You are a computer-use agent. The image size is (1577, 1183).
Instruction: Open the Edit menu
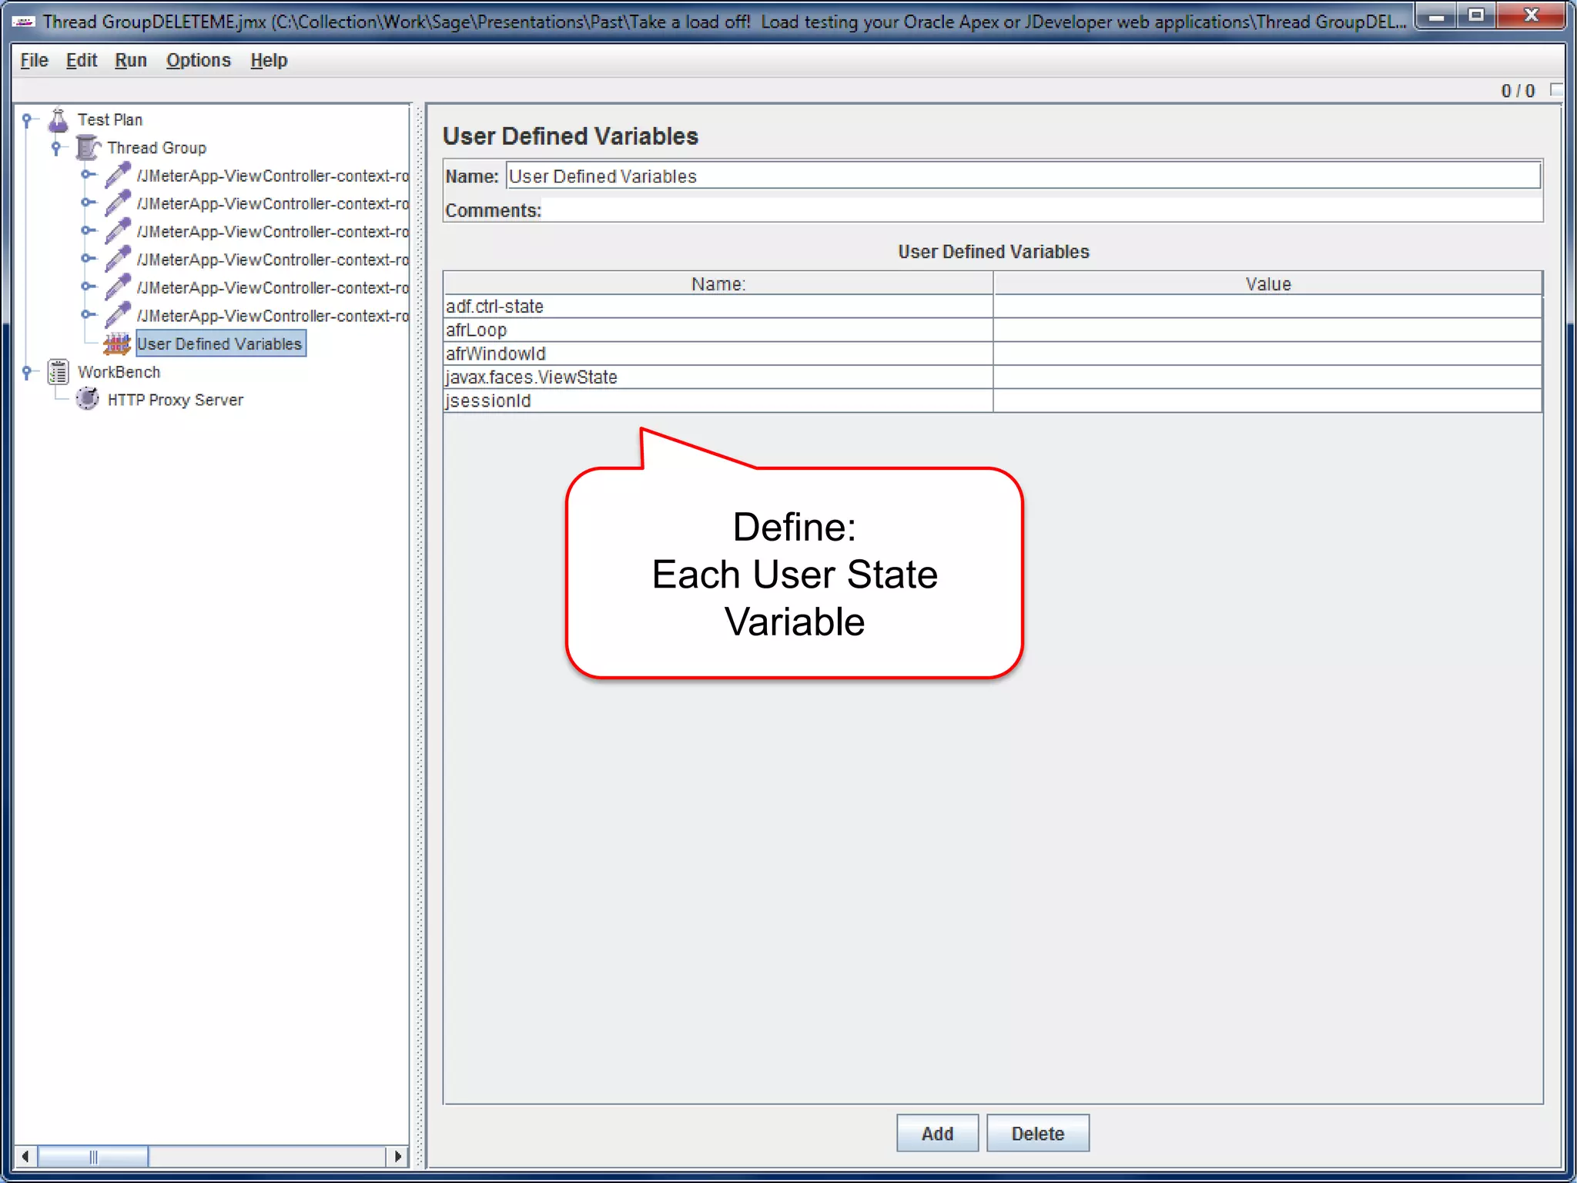tap(82, 60)
